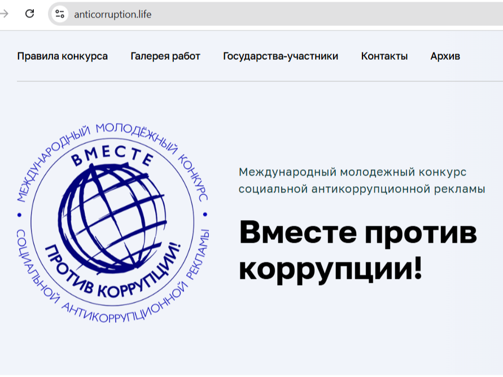This screenshot has width=503, height=377.
Task: Reload the page with the refresh icon
Action: point(29,14)
